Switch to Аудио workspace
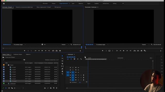This screenshot has height=92, width=165. 89,4
